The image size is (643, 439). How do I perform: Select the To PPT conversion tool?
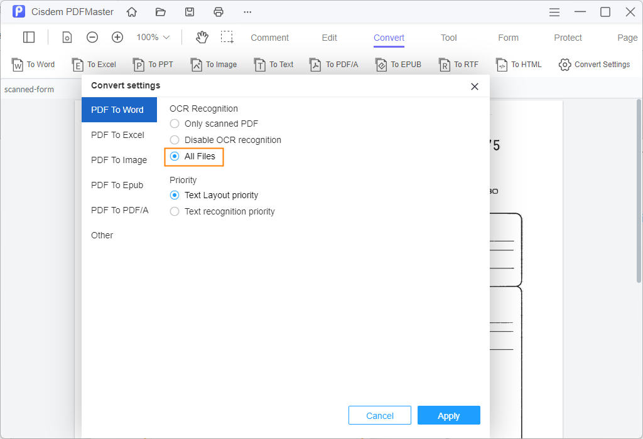(153, 64)
